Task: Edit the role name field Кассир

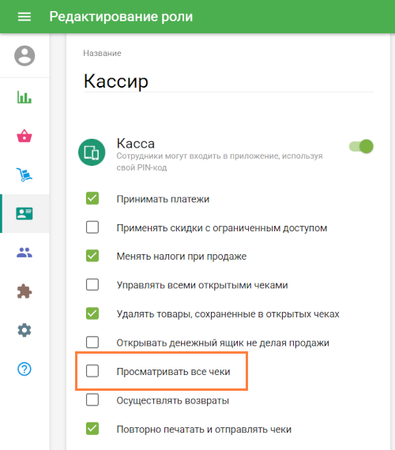Action: tap(228, 81)
